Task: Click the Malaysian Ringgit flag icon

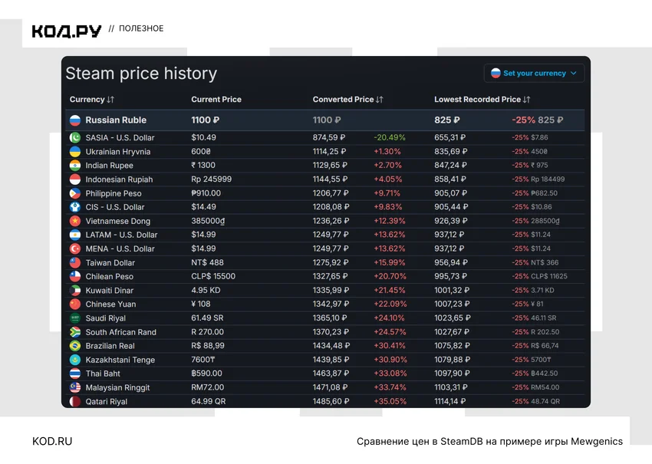Action: (x=75, y=387)
